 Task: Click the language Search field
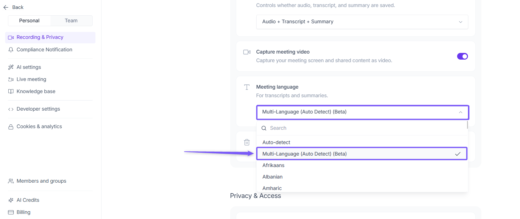[x=361, y=128]
